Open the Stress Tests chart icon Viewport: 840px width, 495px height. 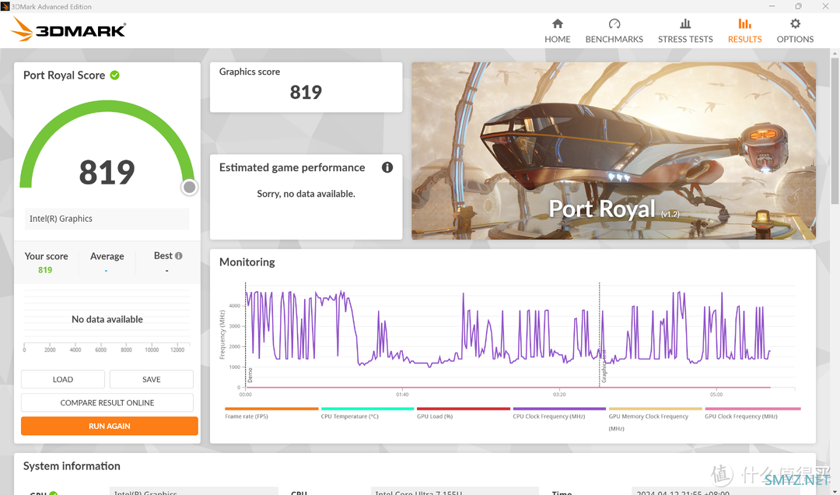pyautogui.click(x=685, y=23)
